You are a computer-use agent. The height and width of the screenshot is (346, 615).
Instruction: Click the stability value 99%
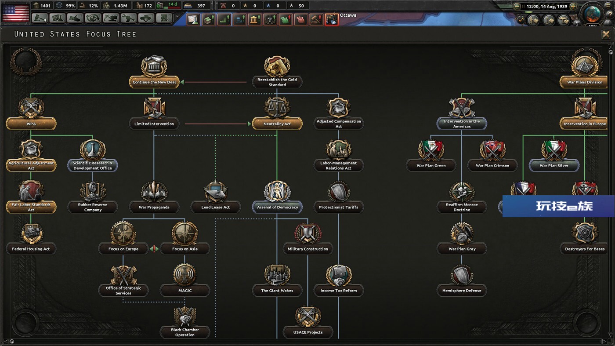pos(70,6)
